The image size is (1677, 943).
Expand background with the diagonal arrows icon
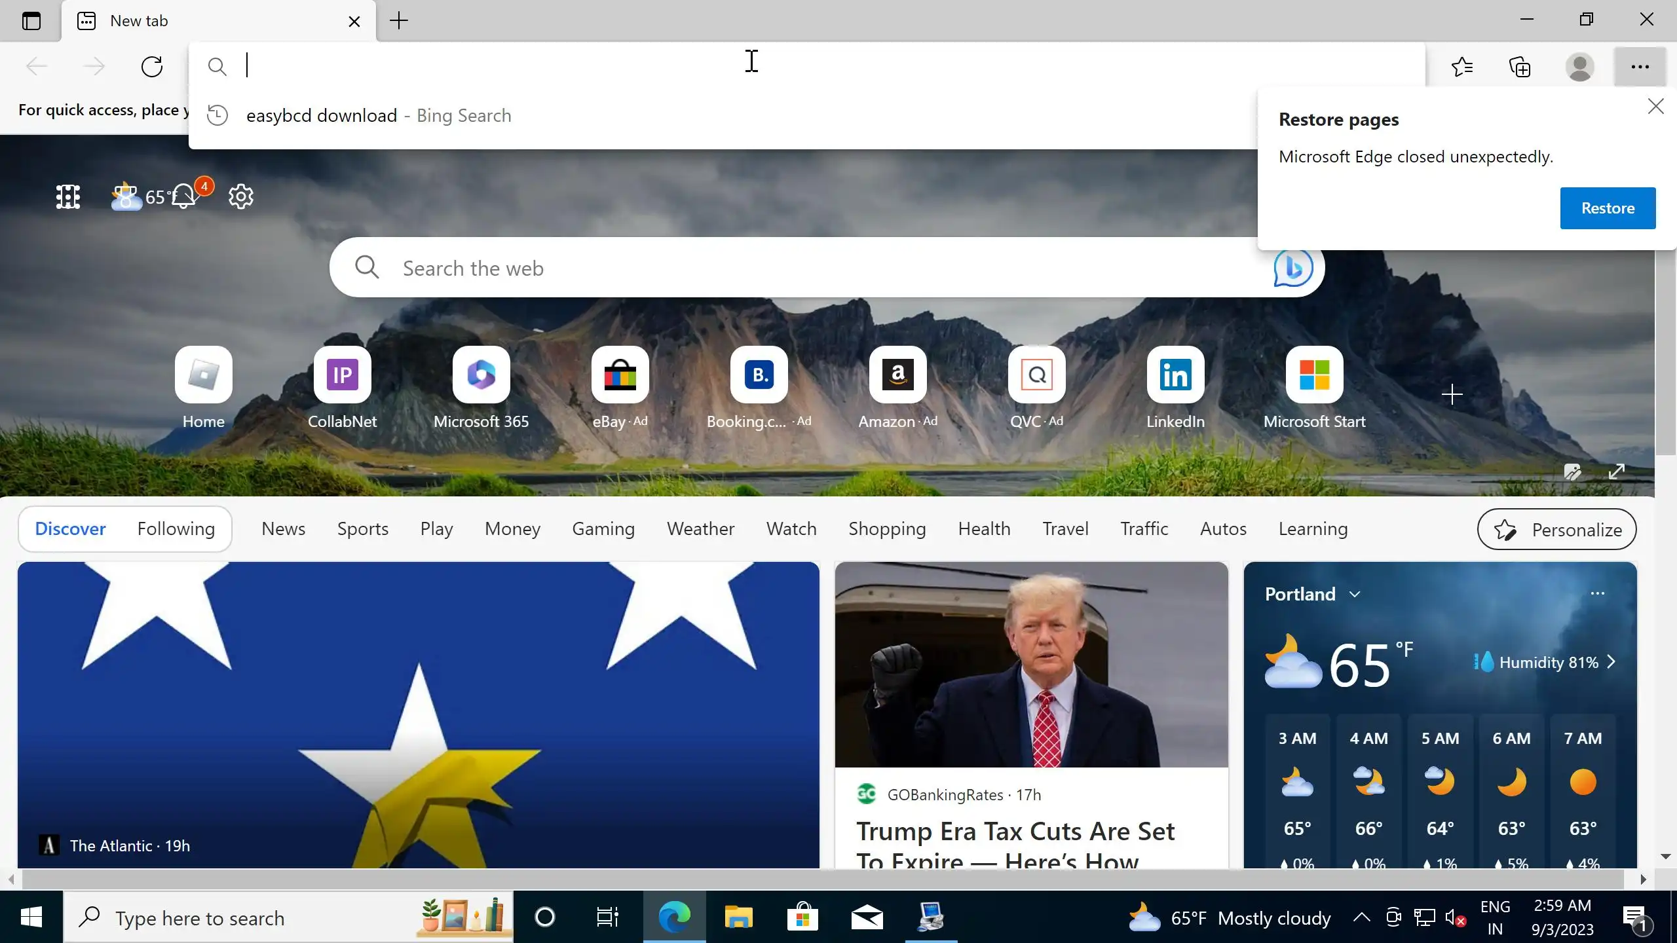[1617, 471]
